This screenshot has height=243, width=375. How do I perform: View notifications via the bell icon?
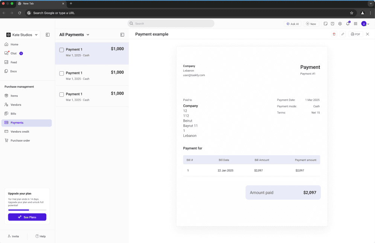(348, 23)
